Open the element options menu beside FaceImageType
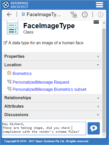Image resolution: width=109 pixels, height=145 pixels. (96, 22)
